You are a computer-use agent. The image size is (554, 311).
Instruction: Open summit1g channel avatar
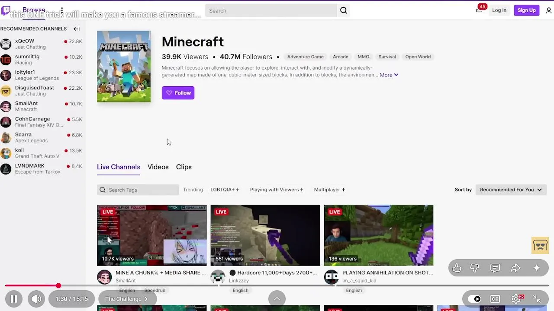tap(6, 60)
